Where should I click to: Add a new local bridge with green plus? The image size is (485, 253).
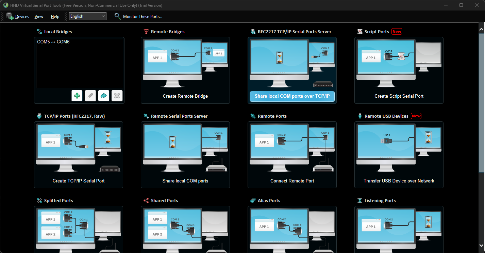pos(77,96)
